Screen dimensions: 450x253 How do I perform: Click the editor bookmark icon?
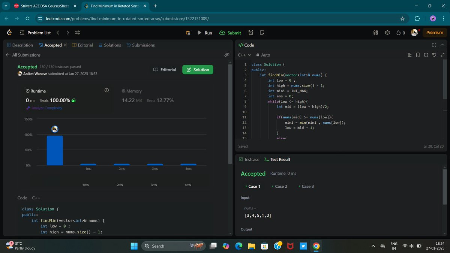point(418,55)
